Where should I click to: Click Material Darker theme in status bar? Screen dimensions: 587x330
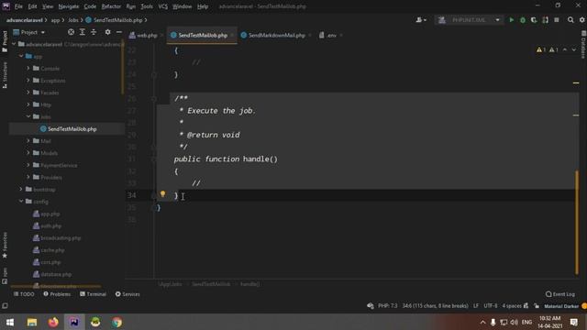tap(561, 306)
